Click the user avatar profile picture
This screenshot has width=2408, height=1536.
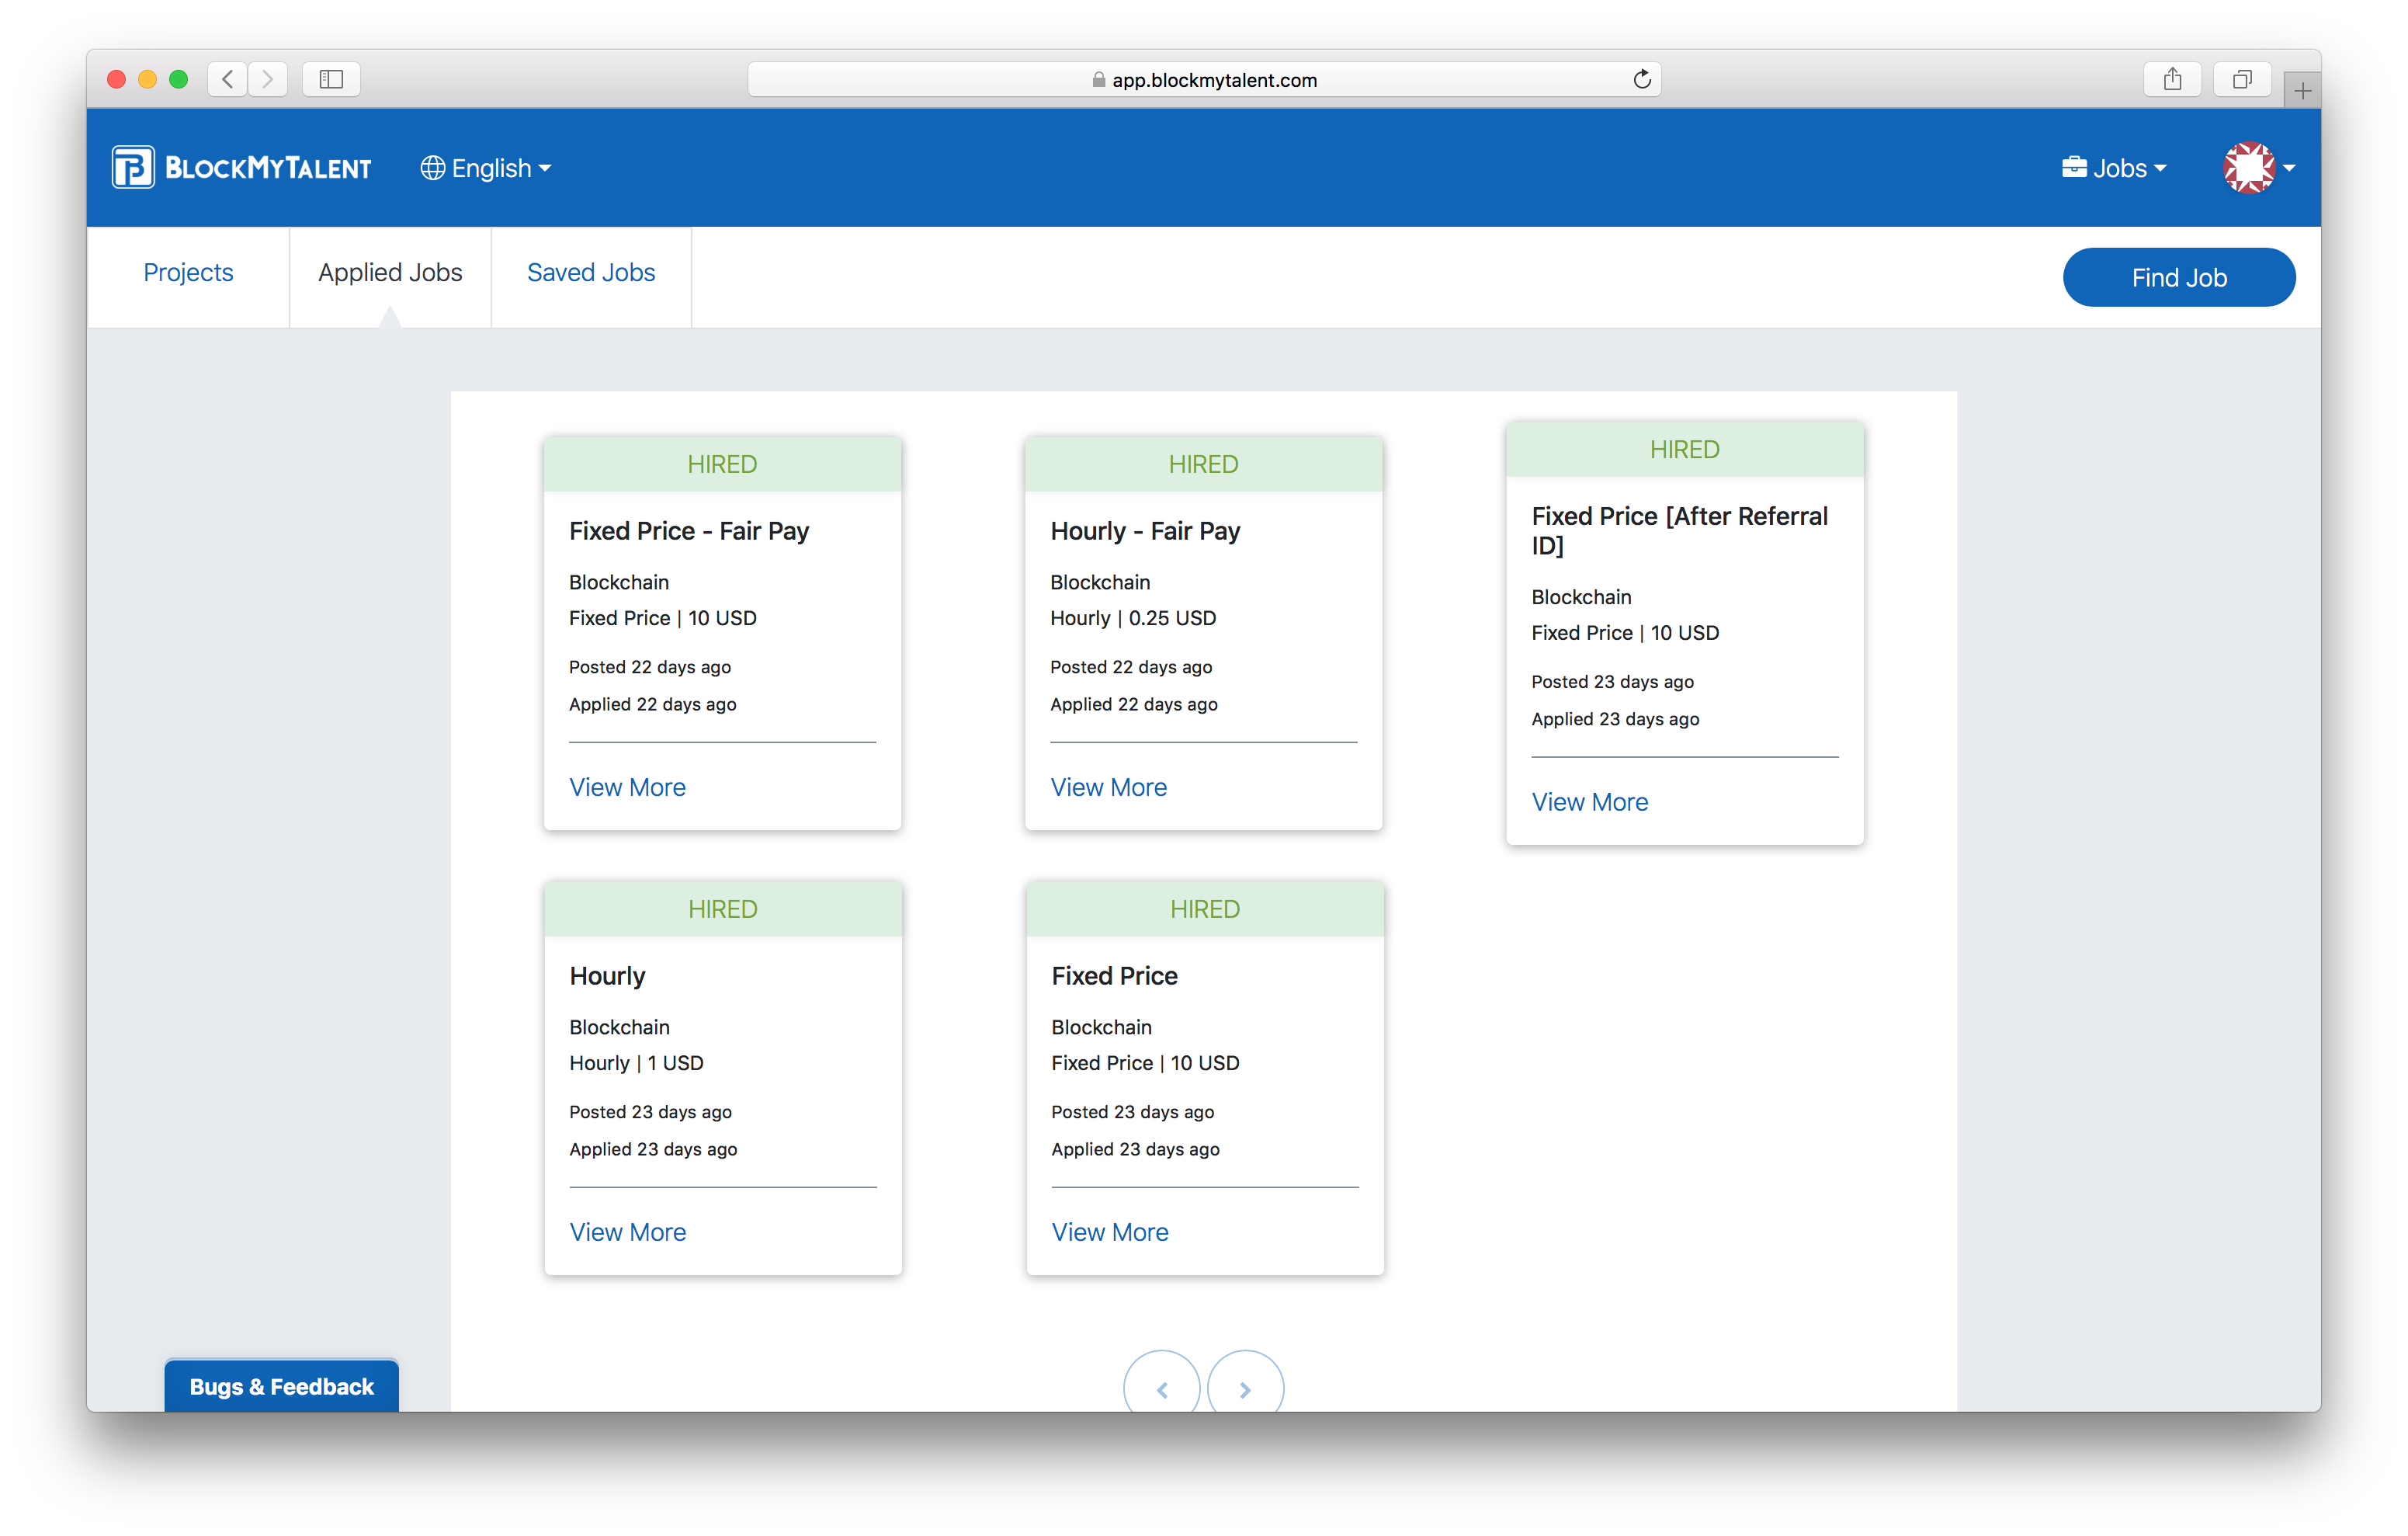coord(2248,167)
